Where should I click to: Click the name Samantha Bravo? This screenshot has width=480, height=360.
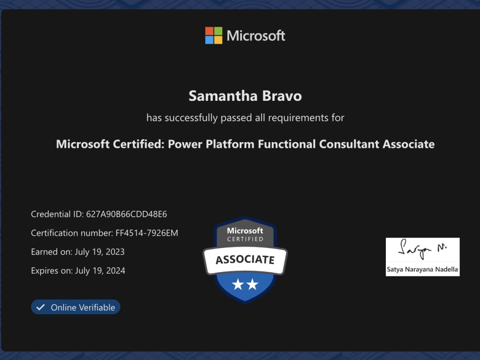245,96
